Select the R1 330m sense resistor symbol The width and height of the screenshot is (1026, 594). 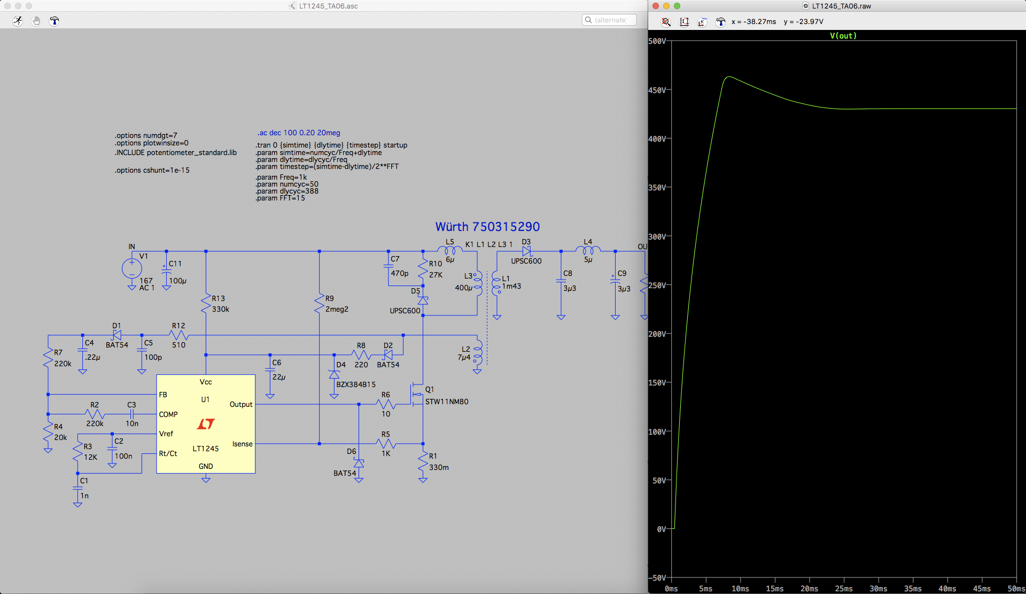point(423,462)
